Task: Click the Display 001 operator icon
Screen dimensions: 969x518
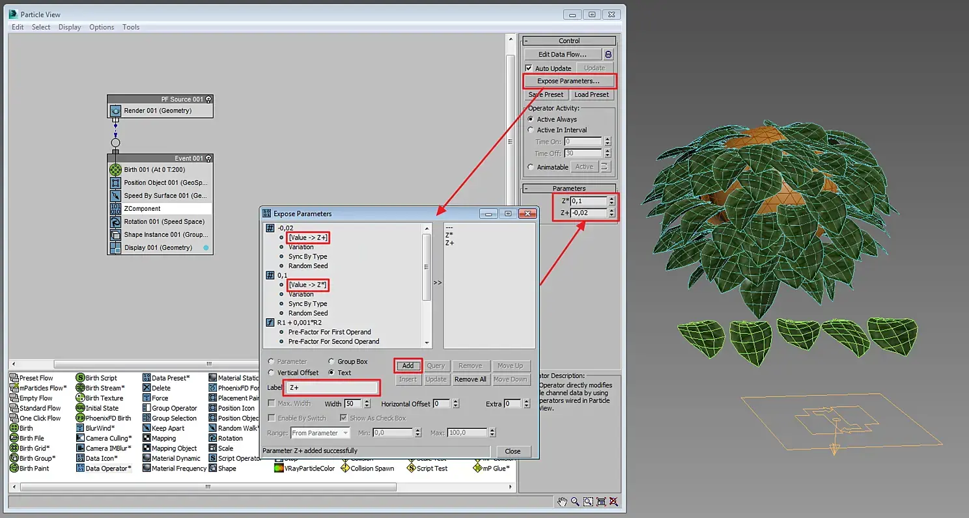Action: click(115, 248)
